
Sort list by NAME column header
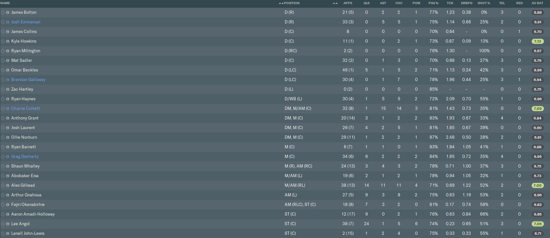coord(5,3)
